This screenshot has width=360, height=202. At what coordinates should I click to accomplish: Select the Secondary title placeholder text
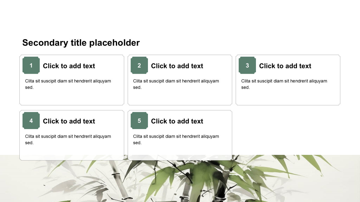81,43
